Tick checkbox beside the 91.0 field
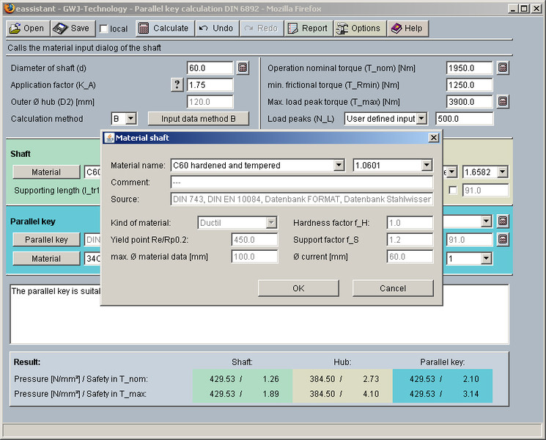The image size is (546, 440). (452, 191)
